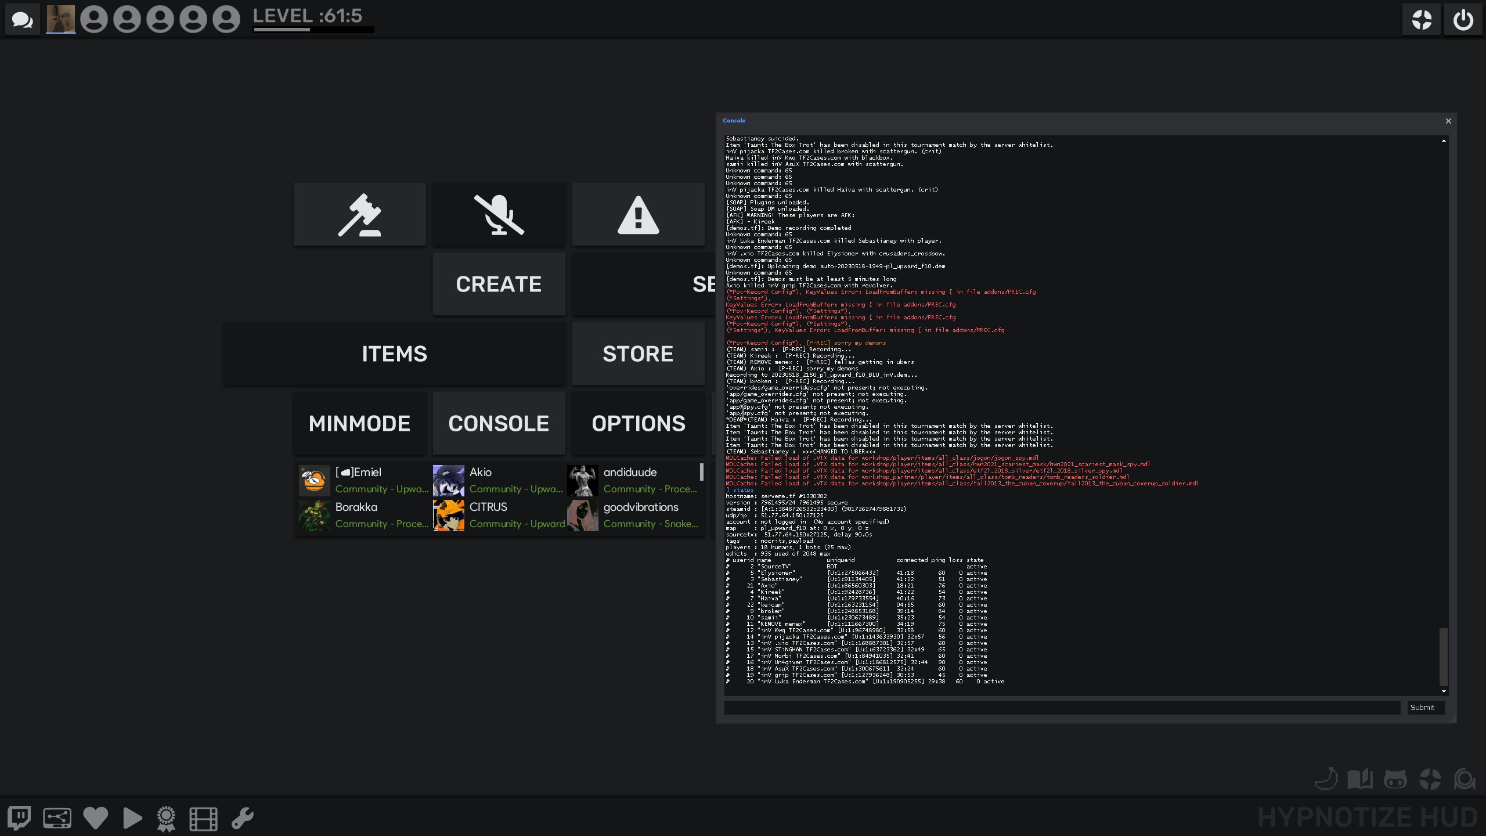Click the muted microphone icon tile
Viewport: 1486px width, 836px height.
pyautogui.click(x=499, y=215)
